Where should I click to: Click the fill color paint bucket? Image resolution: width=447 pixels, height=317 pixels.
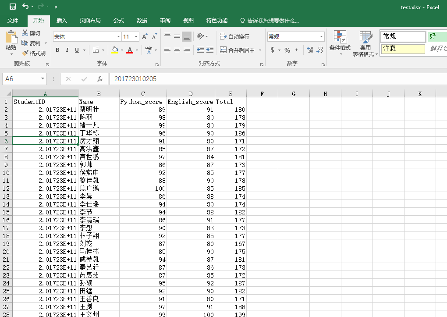point(115,50)
